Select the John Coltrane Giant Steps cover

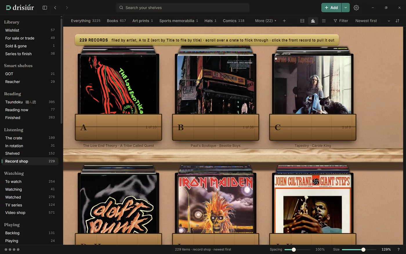[313, 204]
